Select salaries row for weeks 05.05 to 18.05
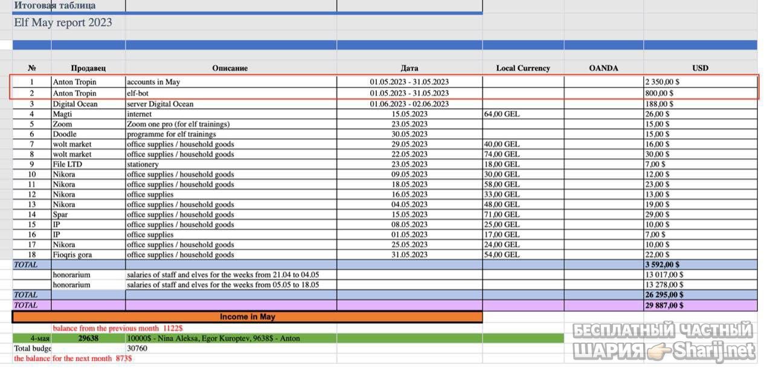 pos(231,284)
